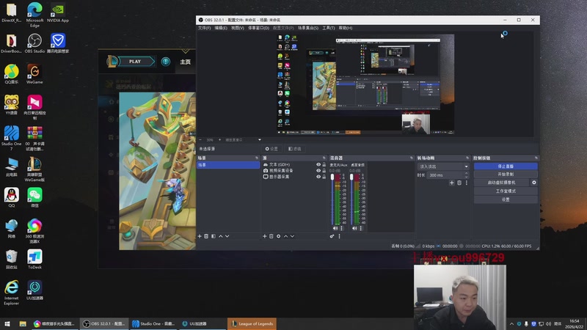This screenshot has width=587, height=330.
Task: Zoom out preview with minus button
Action: (200, 140)
